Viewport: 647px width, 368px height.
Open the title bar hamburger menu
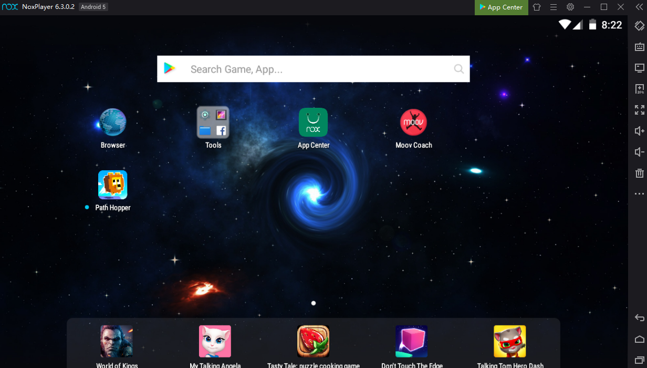(x=554, y=7)
